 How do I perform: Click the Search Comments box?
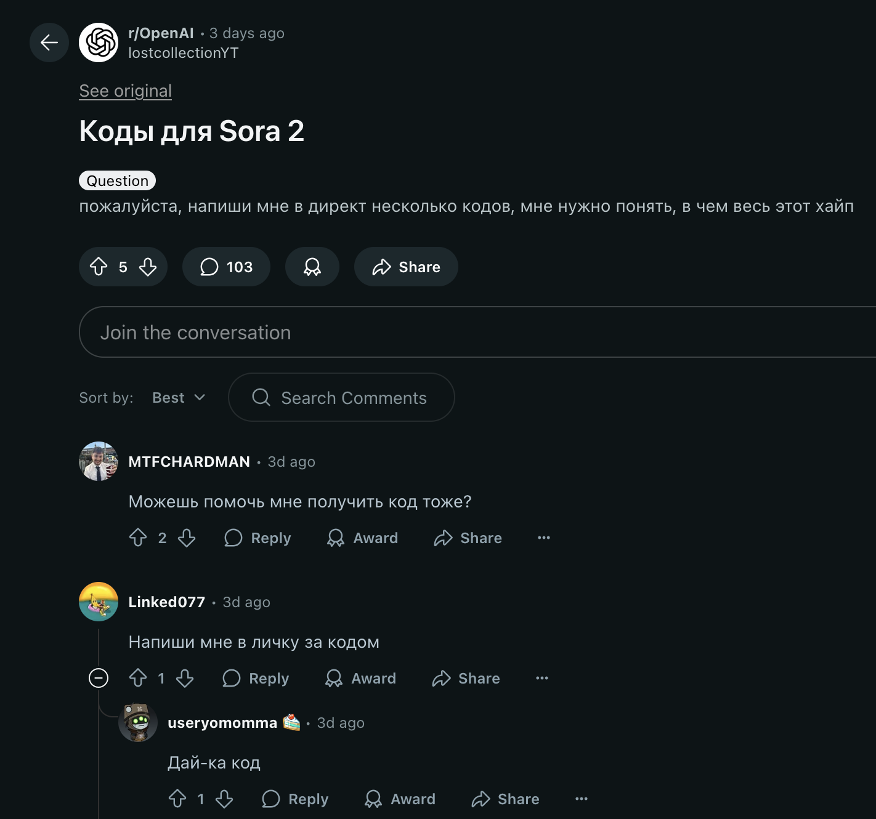[341, 398]
